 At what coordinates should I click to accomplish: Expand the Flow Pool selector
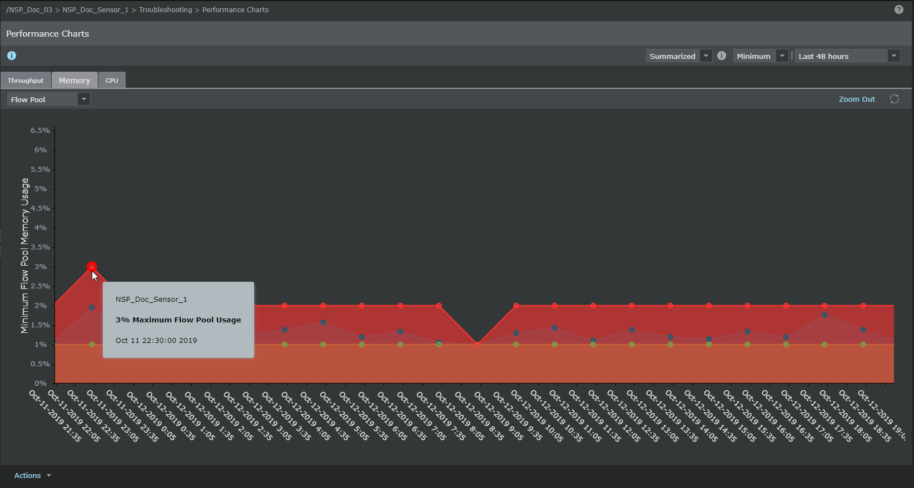coord(48,99)
